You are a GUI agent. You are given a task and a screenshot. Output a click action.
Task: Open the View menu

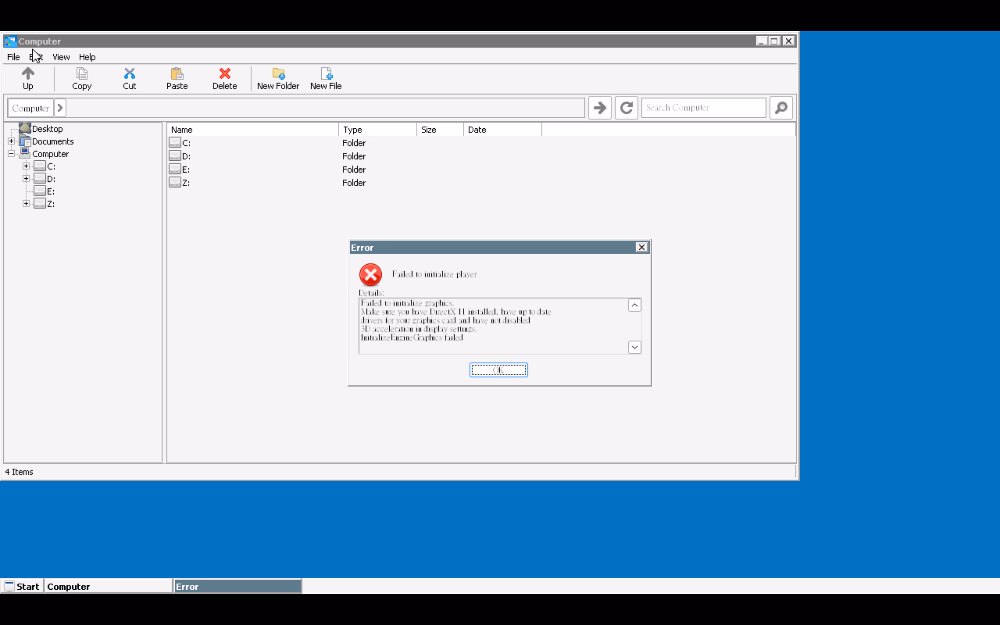pyautogui.click(x=61, y=57)
